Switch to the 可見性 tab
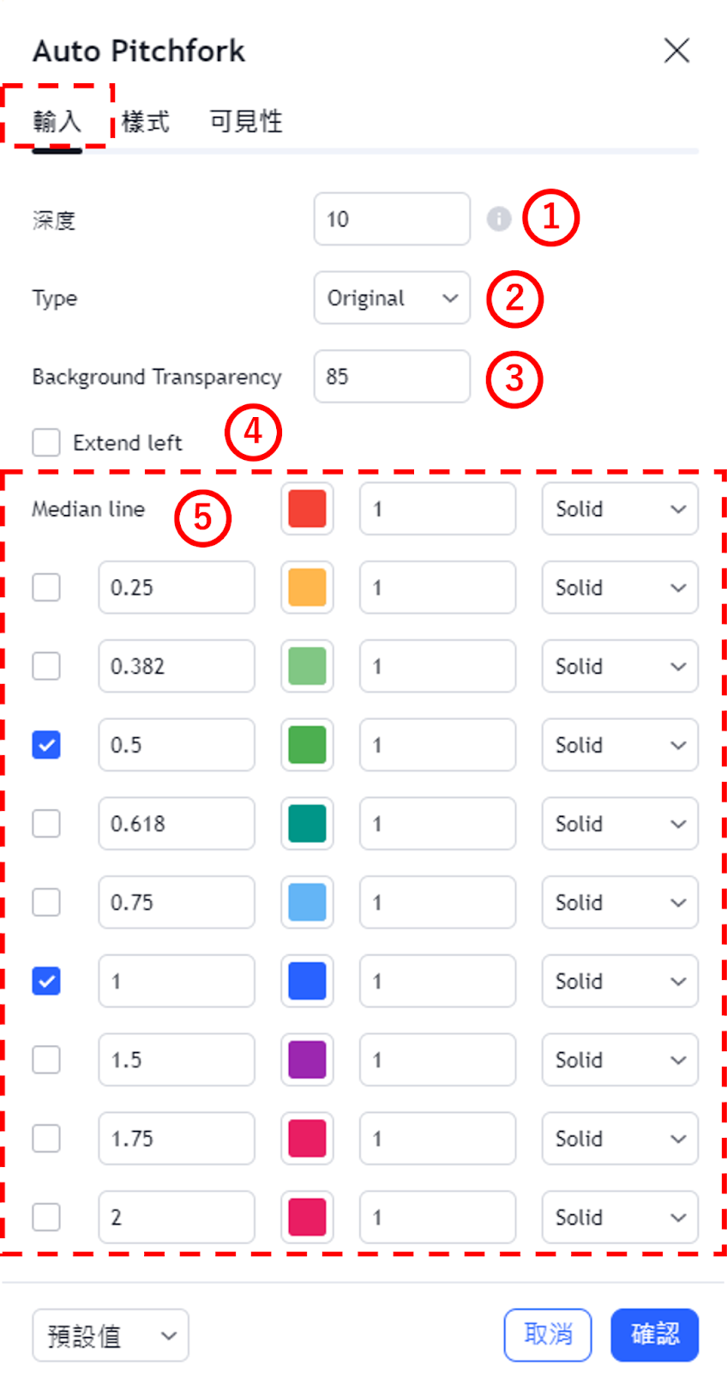727x1373 pixels. coord(246,122)
